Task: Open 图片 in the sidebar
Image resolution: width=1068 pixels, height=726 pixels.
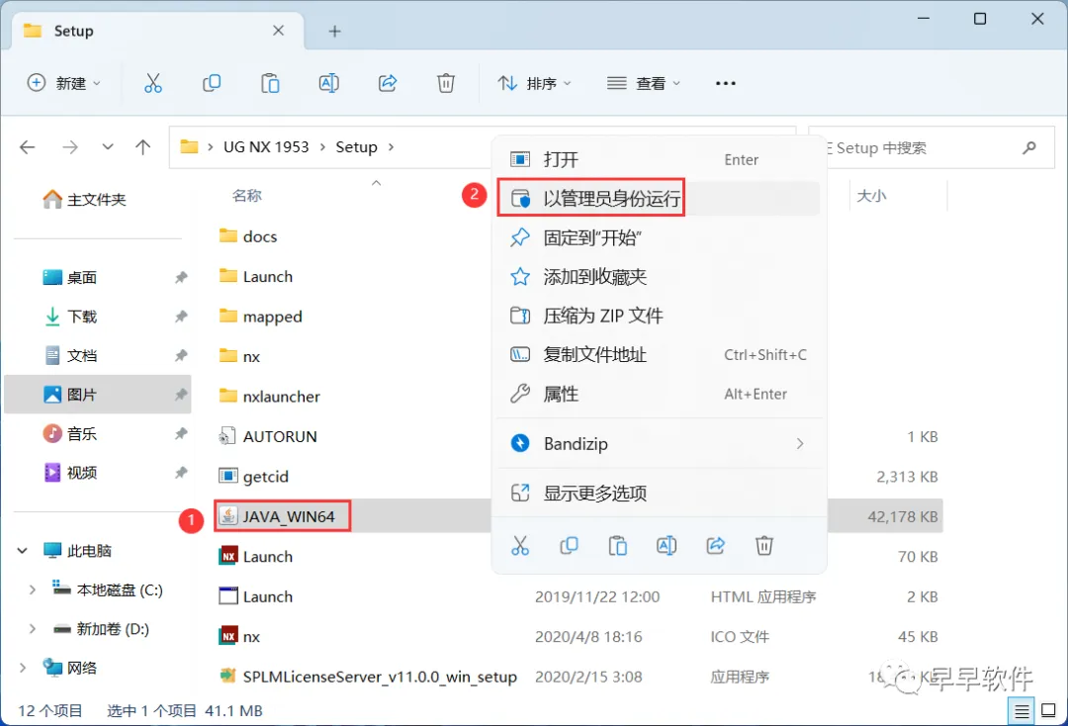Action: tap(98, 395)
